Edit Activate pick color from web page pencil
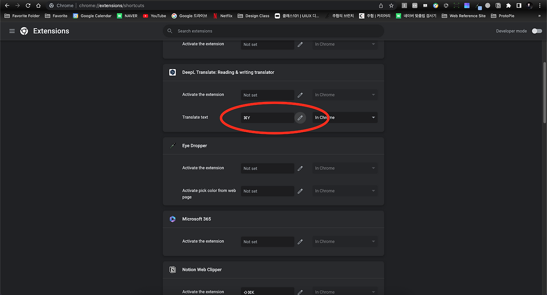Image resolution: width=547 pixels, height=295 pixels. [x=300, y=191]
